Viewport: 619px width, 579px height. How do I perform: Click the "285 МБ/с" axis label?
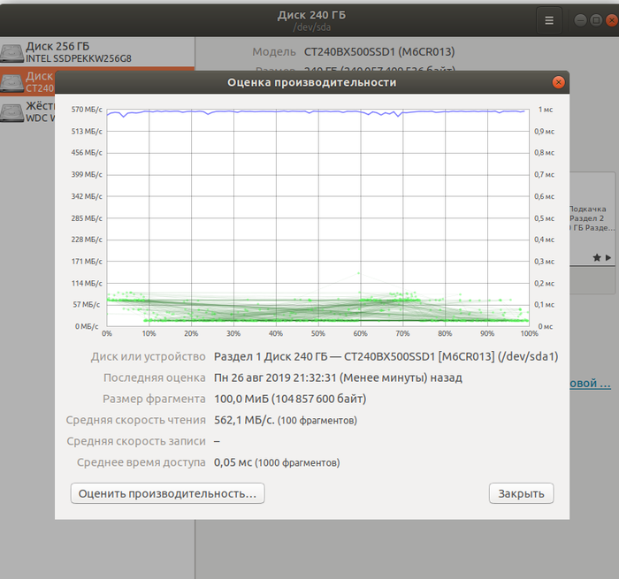click(87, 218)
